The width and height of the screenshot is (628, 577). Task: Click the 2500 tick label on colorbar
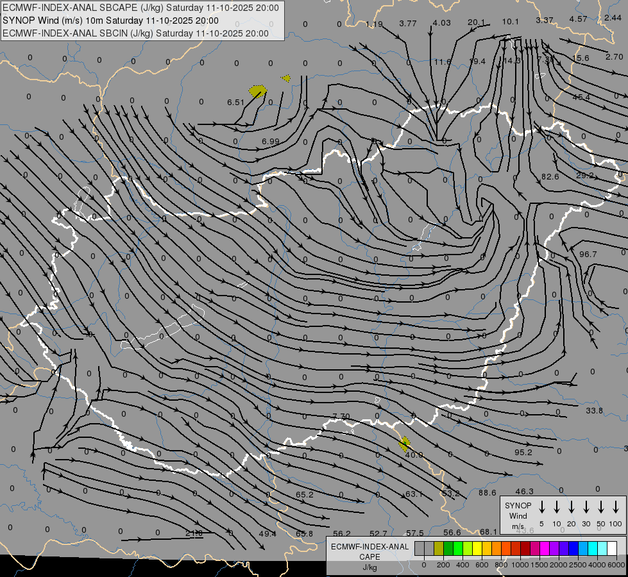(577, 565)
